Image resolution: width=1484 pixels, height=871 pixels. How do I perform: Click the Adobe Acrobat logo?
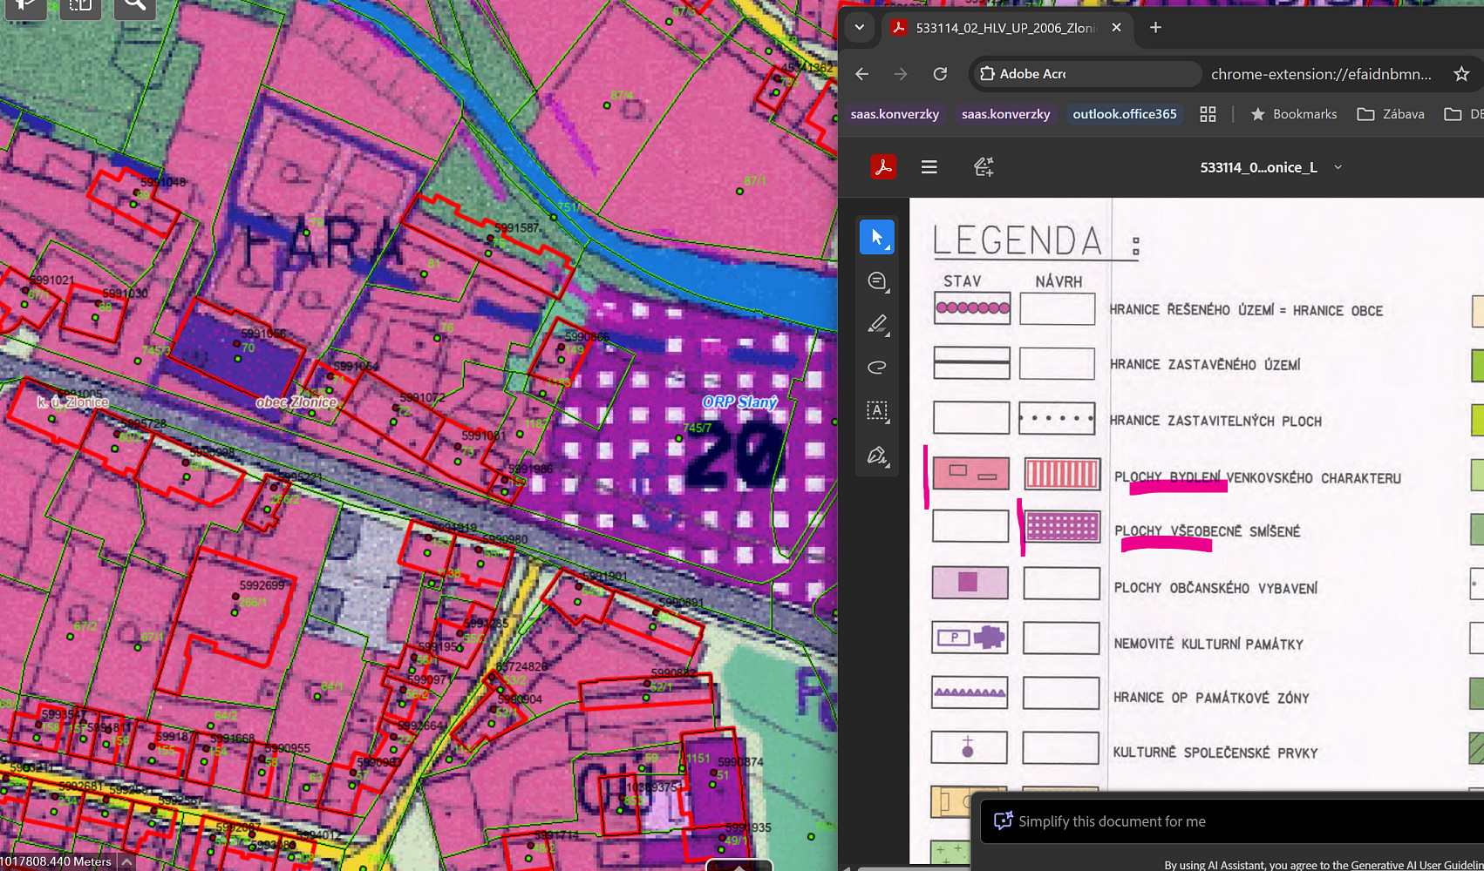(883, 166)
